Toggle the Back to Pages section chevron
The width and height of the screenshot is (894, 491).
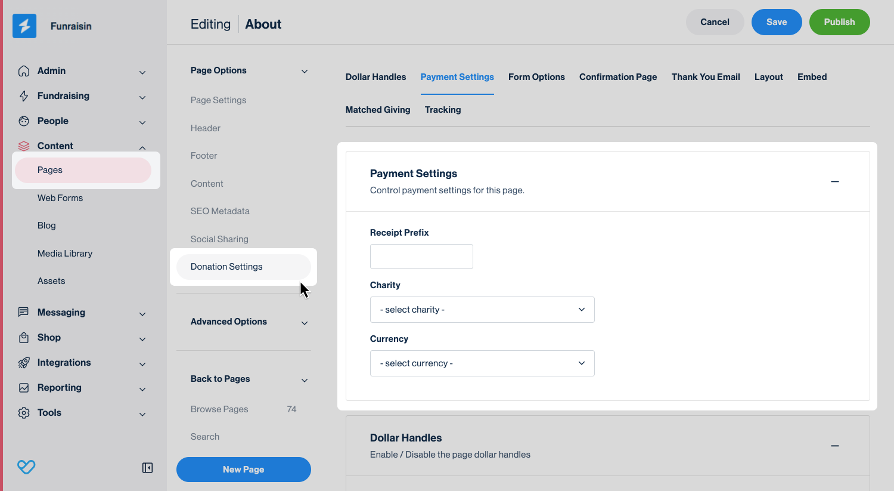coord(305,380)
